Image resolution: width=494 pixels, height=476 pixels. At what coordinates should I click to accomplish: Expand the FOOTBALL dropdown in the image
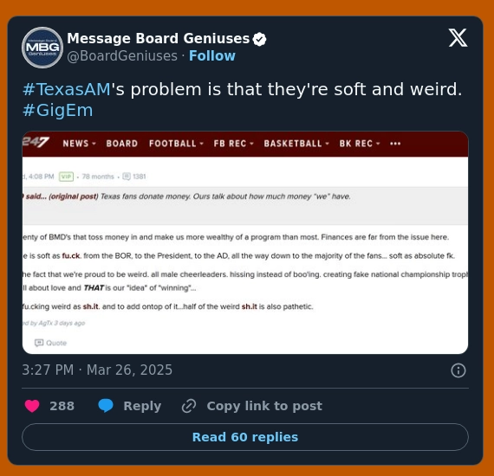[x=176, y=144]
